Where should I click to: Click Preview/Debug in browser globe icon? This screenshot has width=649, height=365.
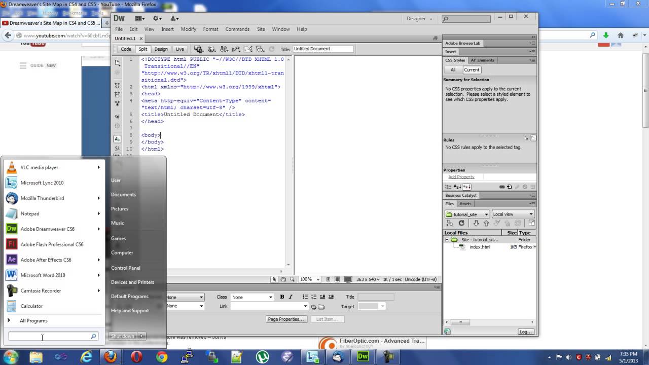click(211, 49)
